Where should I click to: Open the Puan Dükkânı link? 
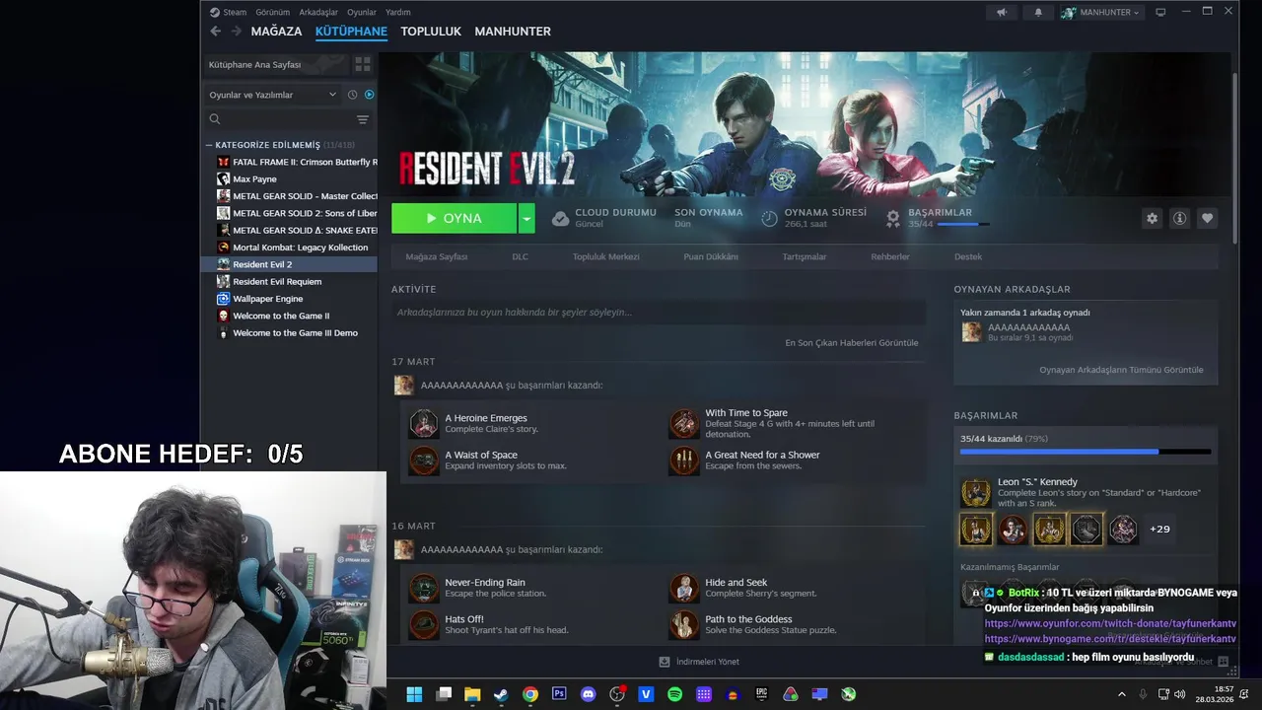coord(711,256)
